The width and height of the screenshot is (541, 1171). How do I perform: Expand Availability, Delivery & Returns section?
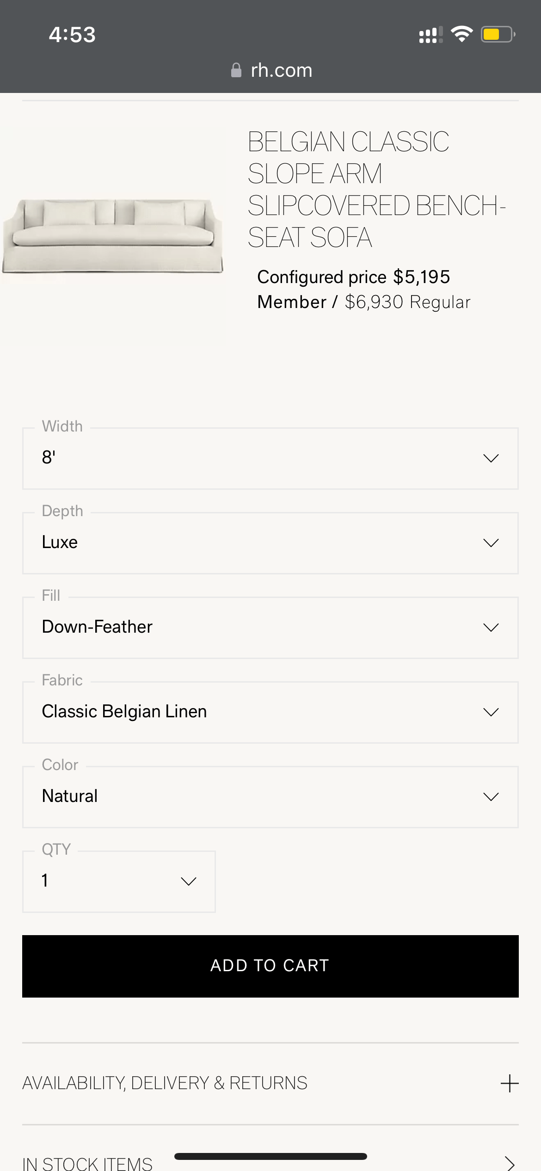pos(165,1083)
